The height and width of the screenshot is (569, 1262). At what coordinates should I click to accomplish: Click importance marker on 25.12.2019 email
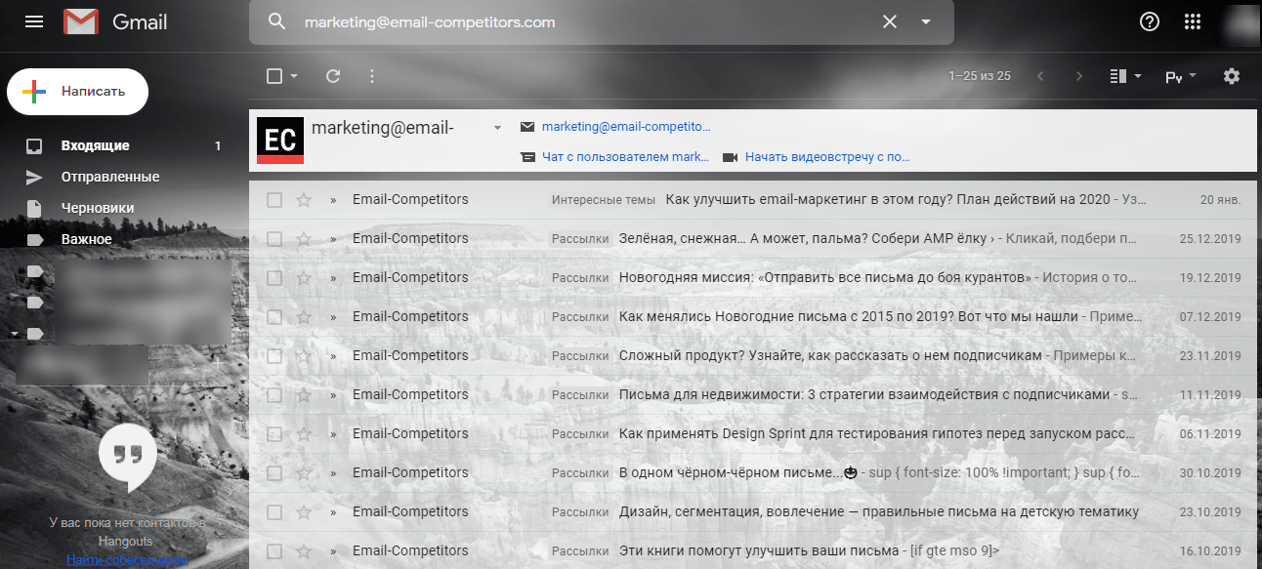pos(333,239)
